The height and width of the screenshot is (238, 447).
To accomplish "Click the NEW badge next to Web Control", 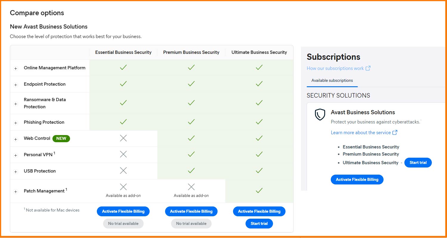I will click(x=61, y=138).
